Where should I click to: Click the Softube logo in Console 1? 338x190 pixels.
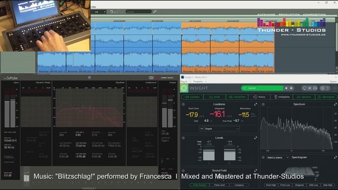coord(11,78)
